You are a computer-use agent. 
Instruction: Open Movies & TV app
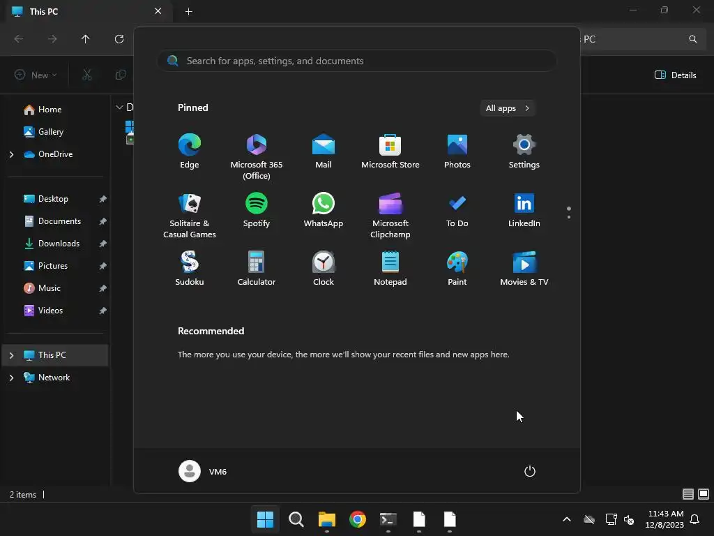(x=524, y=269)
